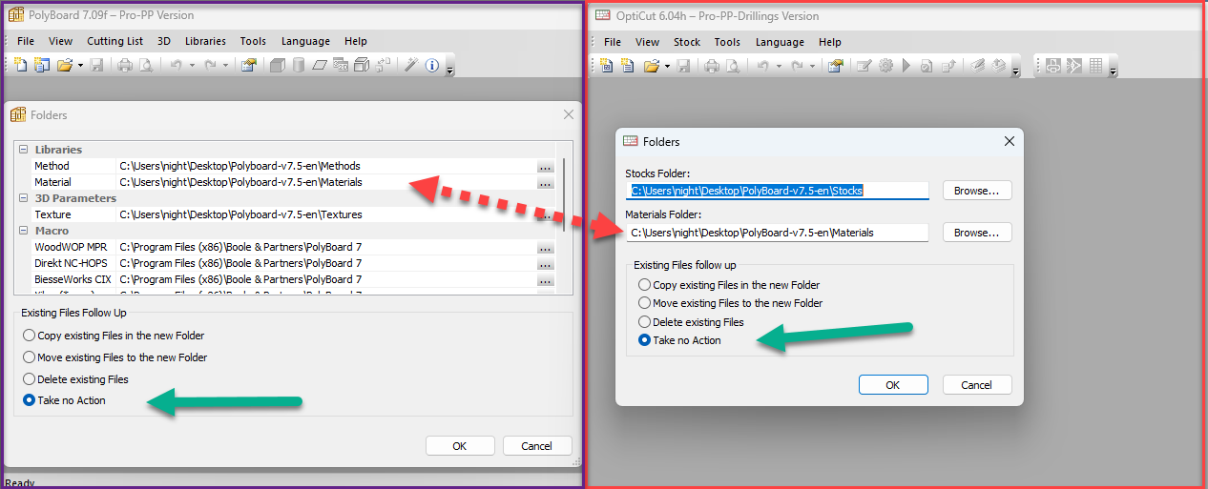Open the PolyBoard Redo history dropdown arrow
Image resolution: width=1208 pixels, height=489 pixels.
point(225,65)
